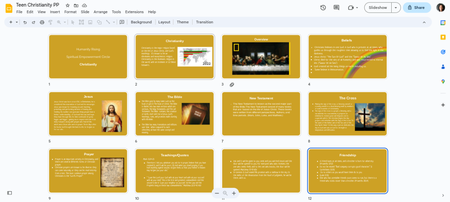Click the undo arrow
Image resolution: width=450 pixels, height=202 pixels.
click(x=25, y=22)
